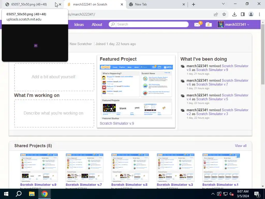The width and height of the screenshot is (265, 199).
Task: Open Chrome downloads icon
Action: 234,15
